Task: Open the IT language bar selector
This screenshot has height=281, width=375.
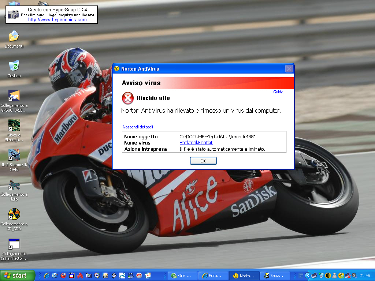Action: click(x=301, y=276)
